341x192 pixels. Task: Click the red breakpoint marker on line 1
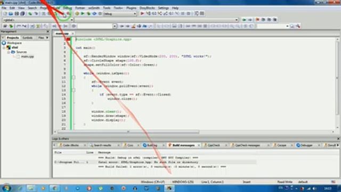point(68,39)
